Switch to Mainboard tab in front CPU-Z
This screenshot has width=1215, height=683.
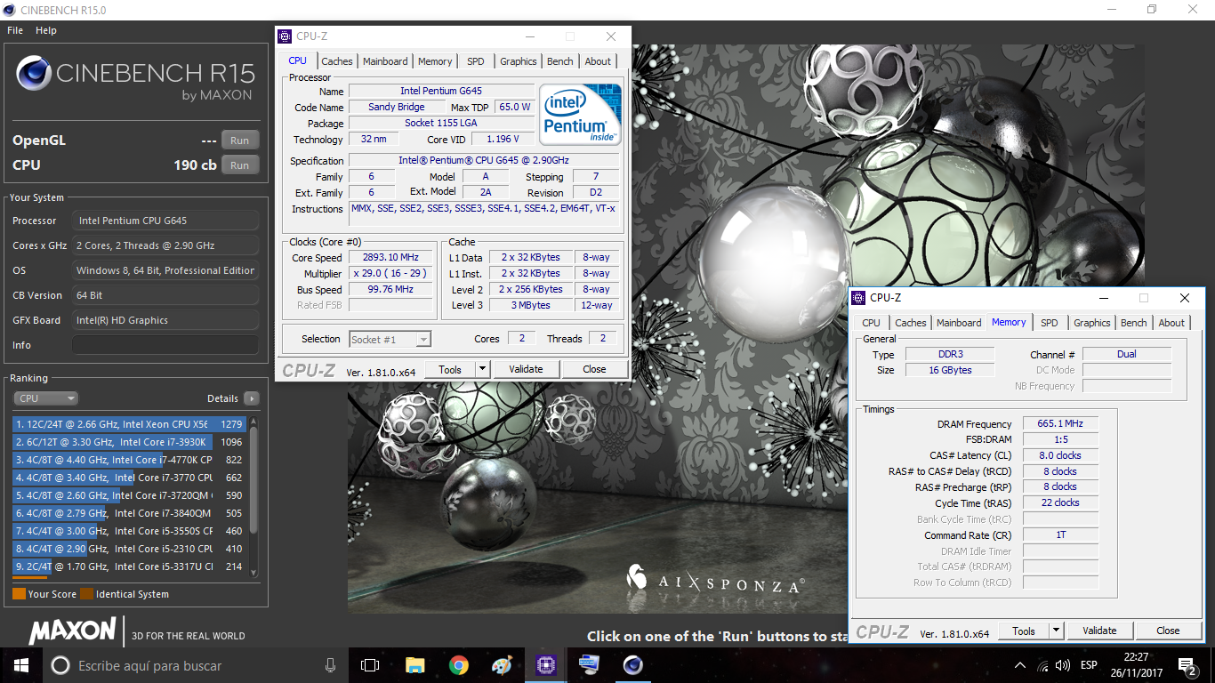pos(385,61)
